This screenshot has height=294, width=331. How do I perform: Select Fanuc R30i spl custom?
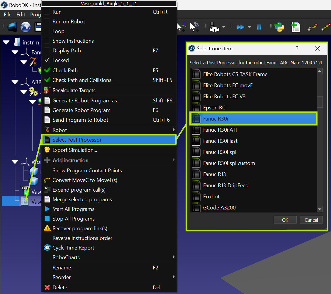pos(253,163)
